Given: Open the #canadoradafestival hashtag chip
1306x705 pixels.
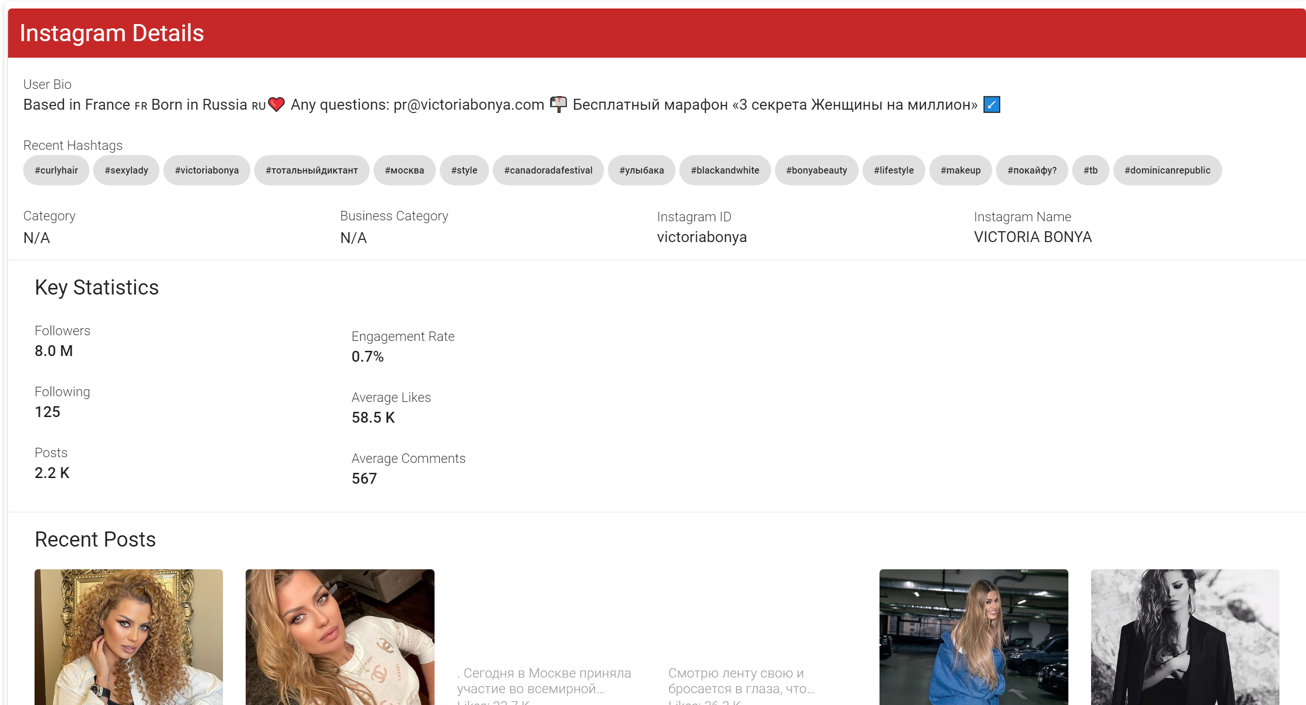Looking at the screenshot, I should (548, 170).
